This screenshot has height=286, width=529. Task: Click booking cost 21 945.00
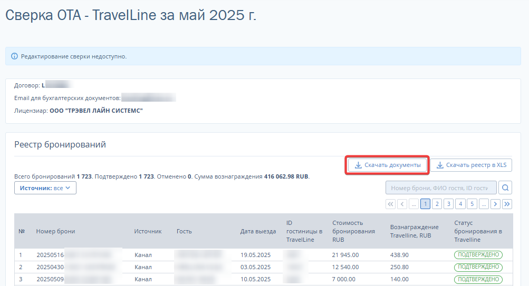coord(345,255)
